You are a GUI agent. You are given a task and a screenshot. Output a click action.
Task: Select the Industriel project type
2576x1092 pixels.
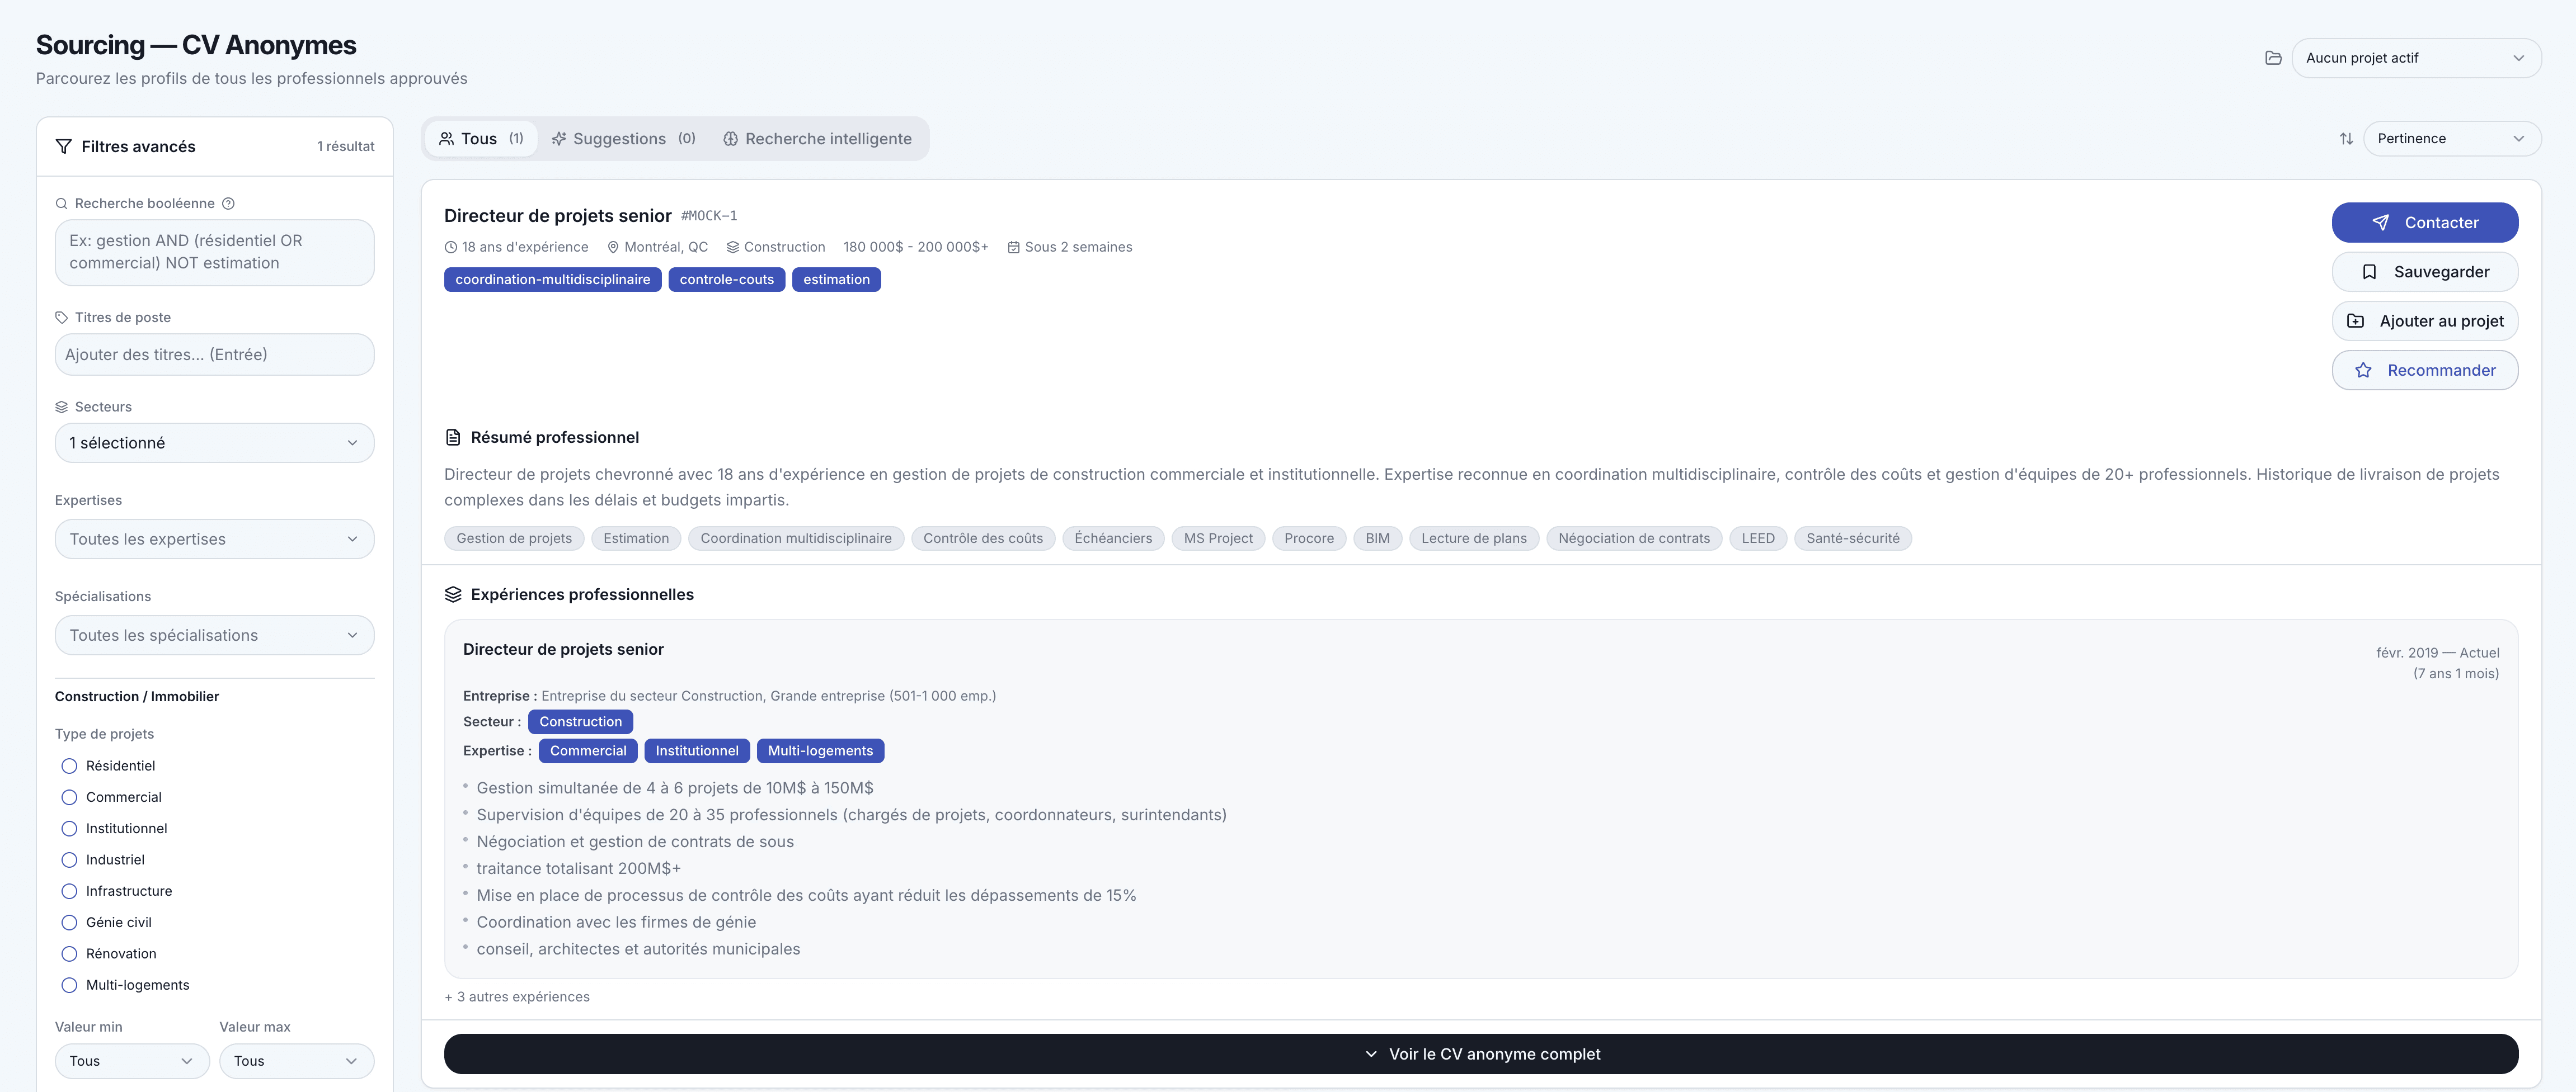click(x=69, y=860)
